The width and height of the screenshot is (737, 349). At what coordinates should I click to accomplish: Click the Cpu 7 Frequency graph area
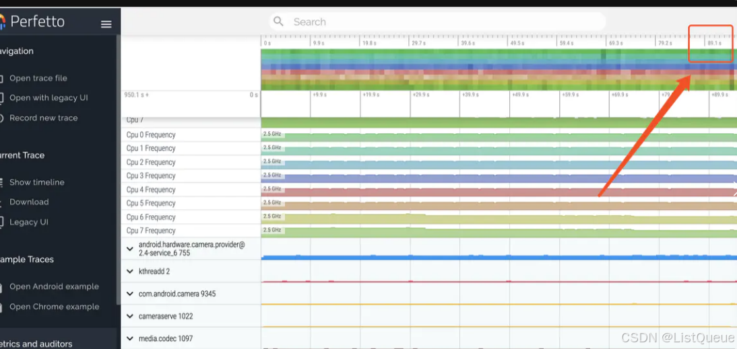click(499, 233)
